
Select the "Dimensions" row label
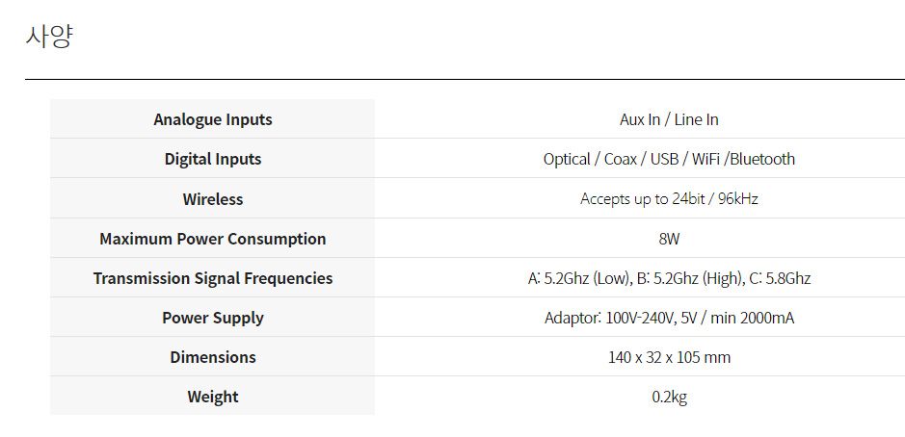click(x=212, y=357)
